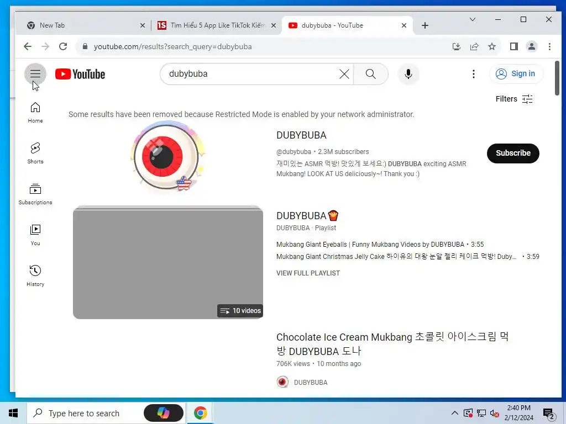
Task: Open YouTube settings three-dot menu
Action: (x=473, y=74)
